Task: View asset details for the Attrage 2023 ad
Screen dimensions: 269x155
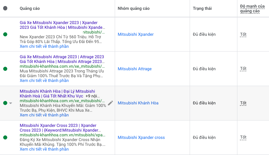Action: (x=44, y=81)
